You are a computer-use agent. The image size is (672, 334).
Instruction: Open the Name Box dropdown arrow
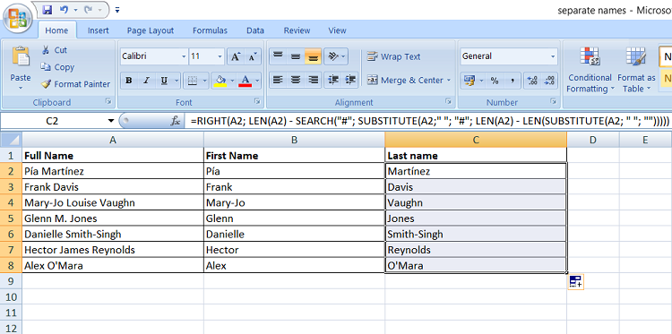[111, 121]
